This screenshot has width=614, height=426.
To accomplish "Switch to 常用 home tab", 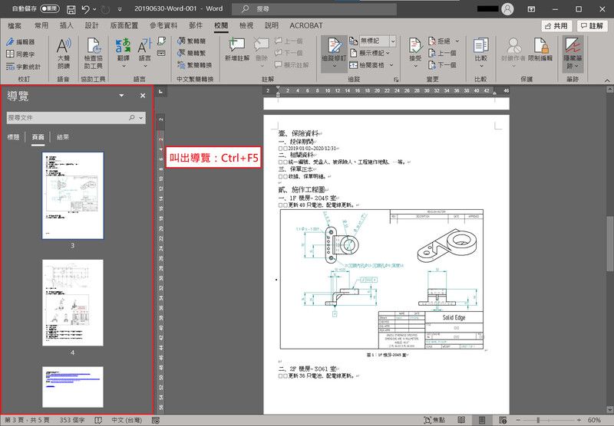I will pyautogui.click(x=41, y=25).
